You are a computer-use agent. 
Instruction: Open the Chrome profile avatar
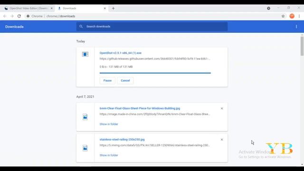pyautogui.click(x=292, y=16)
